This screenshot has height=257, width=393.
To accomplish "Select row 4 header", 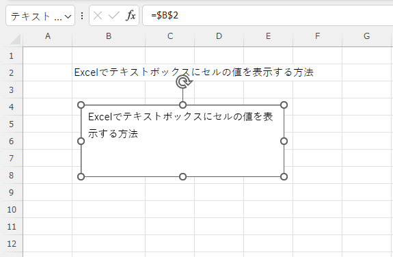I will coord(12,107).
